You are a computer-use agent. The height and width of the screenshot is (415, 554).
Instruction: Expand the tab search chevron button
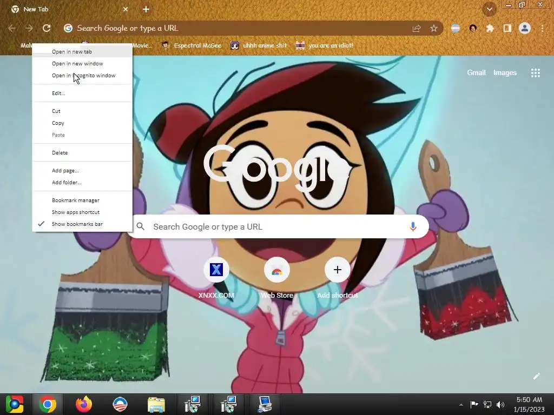click(490, 9)
